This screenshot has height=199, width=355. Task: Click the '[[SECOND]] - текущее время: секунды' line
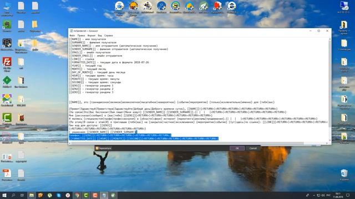[x=95, y=82]
